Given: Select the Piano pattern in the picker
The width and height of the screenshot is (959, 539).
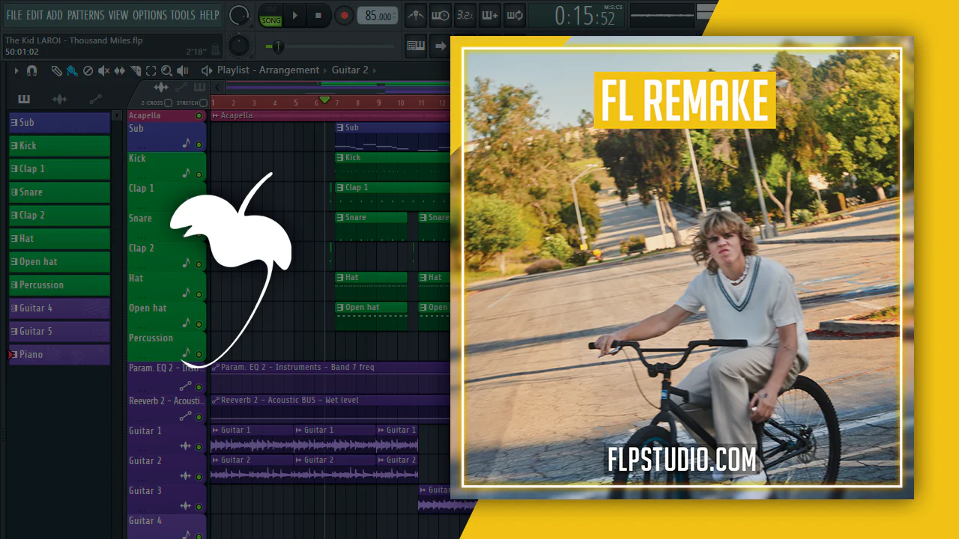Looking at the screenshot, I should point(59,355).
